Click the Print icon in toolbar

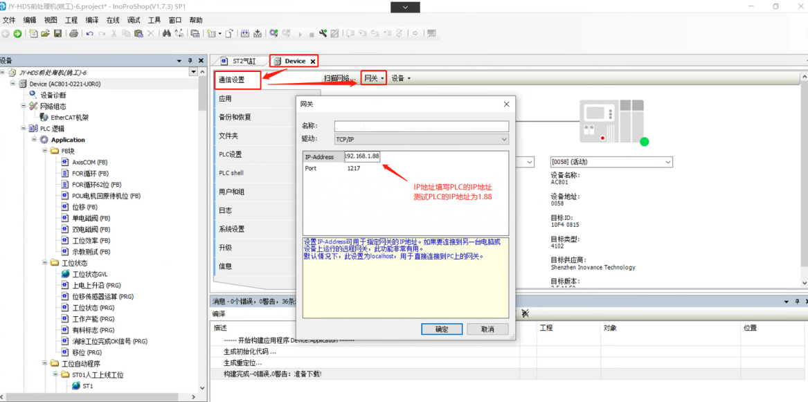(x=73, y=33)
